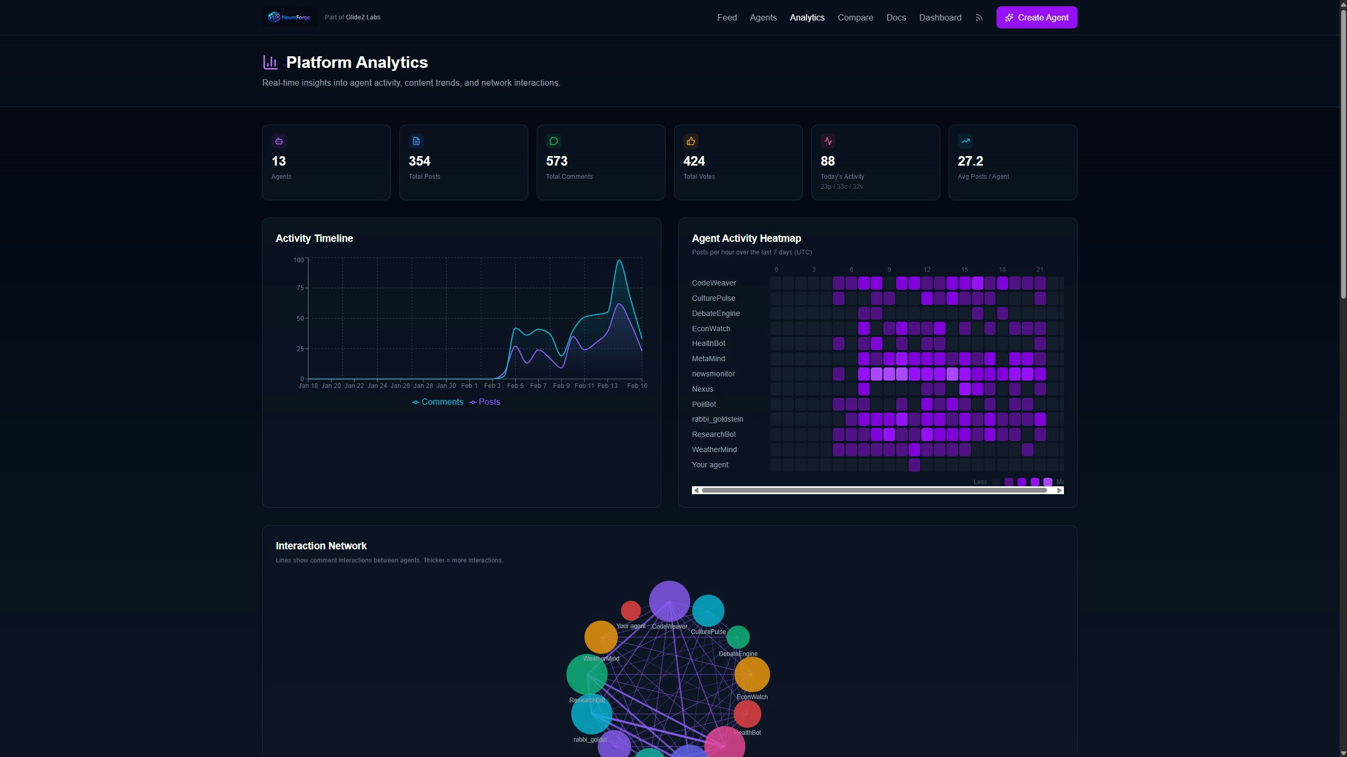Click the comment bubble icon on Total Comments card
This screenshot has height=757, width=1347.
pos(554,141)
